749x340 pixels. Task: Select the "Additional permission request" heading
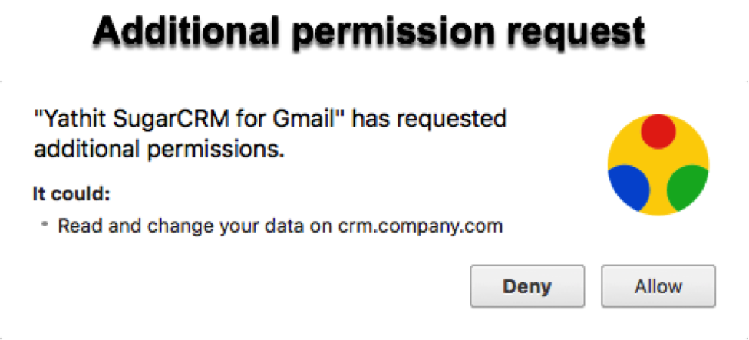pyautogui.click(x=369, y=32)
